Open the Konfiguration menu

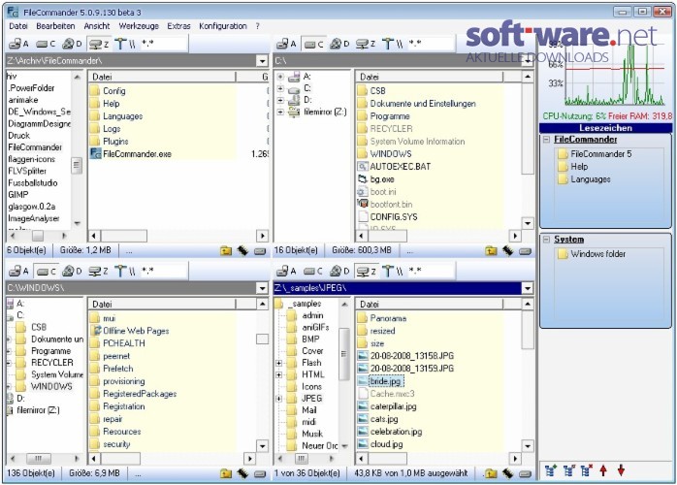(223, 26)
